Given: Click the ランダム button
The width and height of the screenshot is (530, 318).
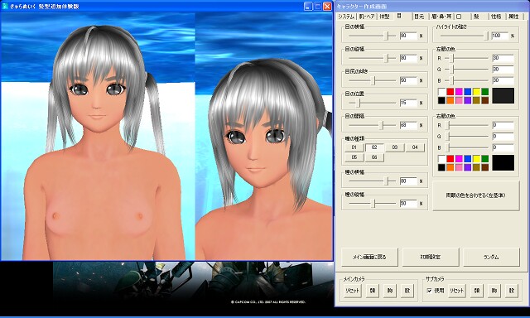Looking at the screenshot, I should point(491,258).
